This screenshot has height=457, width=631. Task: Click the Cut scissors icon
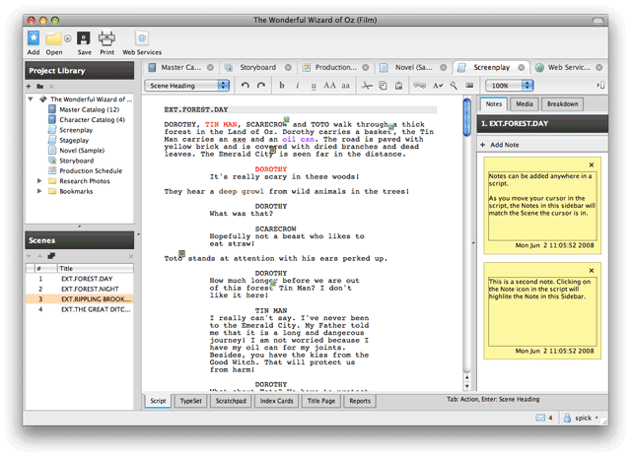tap(366, 86)
